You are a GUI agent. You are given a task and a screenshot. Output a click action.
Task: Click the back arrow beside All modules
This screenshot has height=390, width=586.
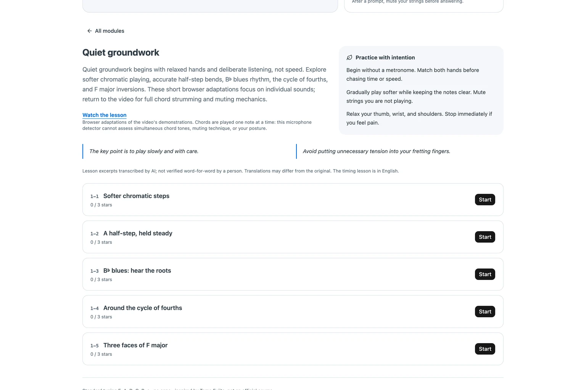pos(89,31)
